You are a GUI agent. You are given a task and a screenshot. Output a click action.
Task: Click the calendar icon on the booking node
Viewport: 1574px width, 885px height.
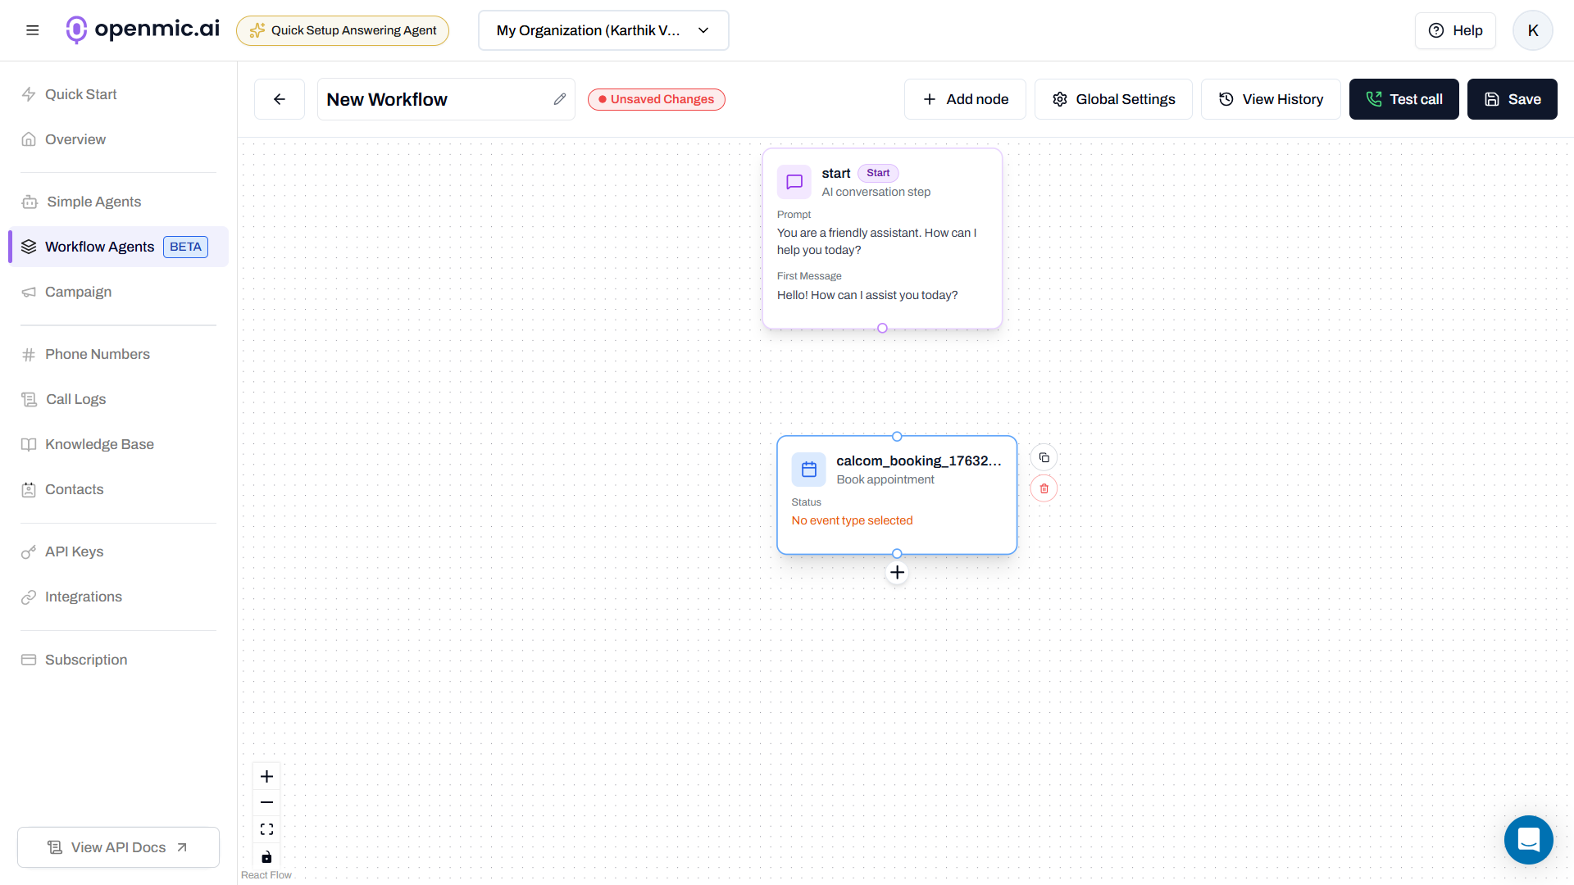(x=808, y=470)
